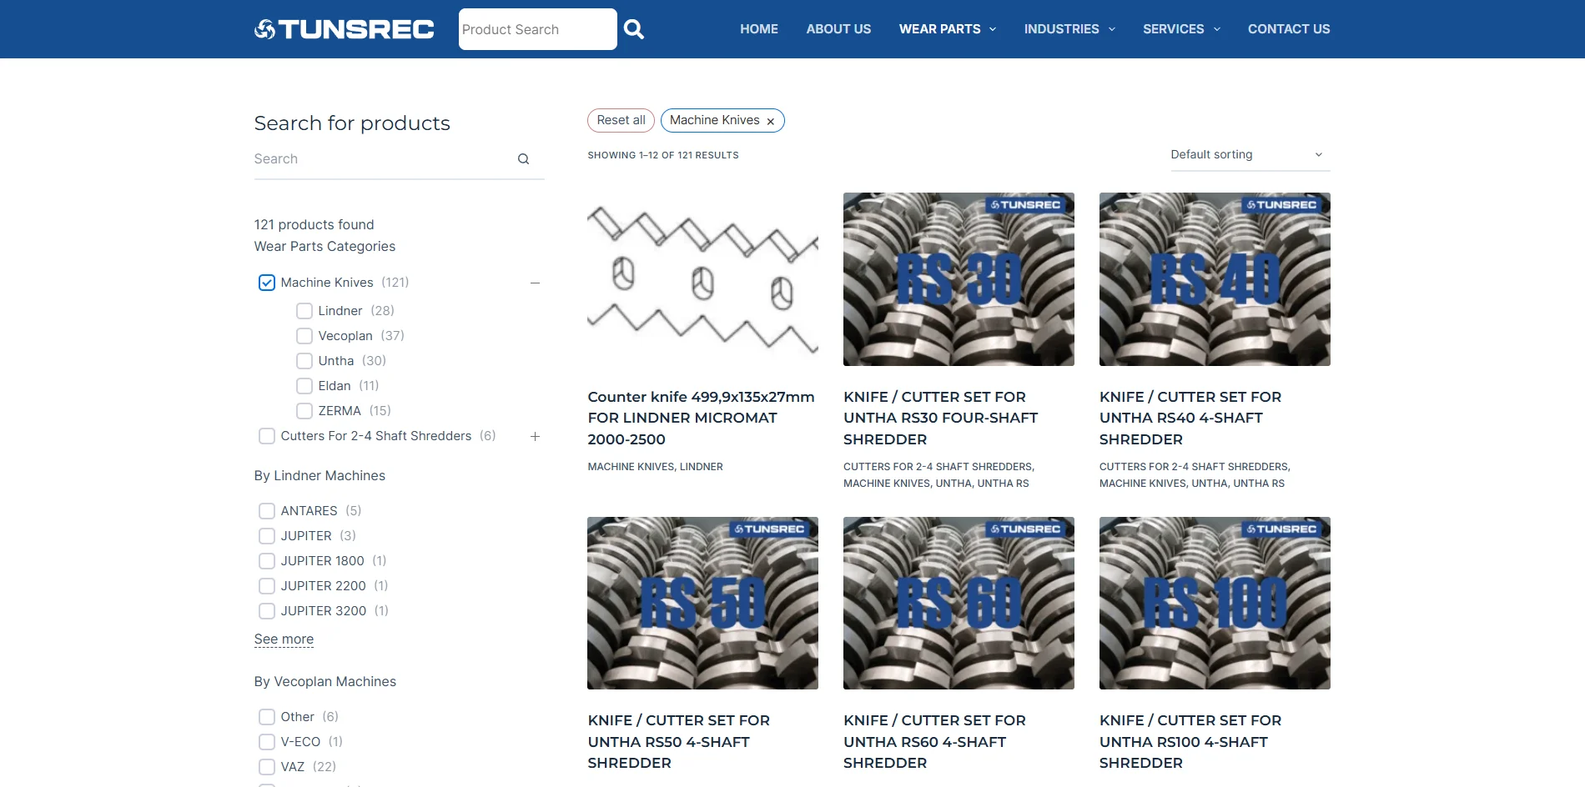The image size is (1585, 787).
Task: Open Untha RS30 four-shaft shredder title link
Action: (941, 419)
